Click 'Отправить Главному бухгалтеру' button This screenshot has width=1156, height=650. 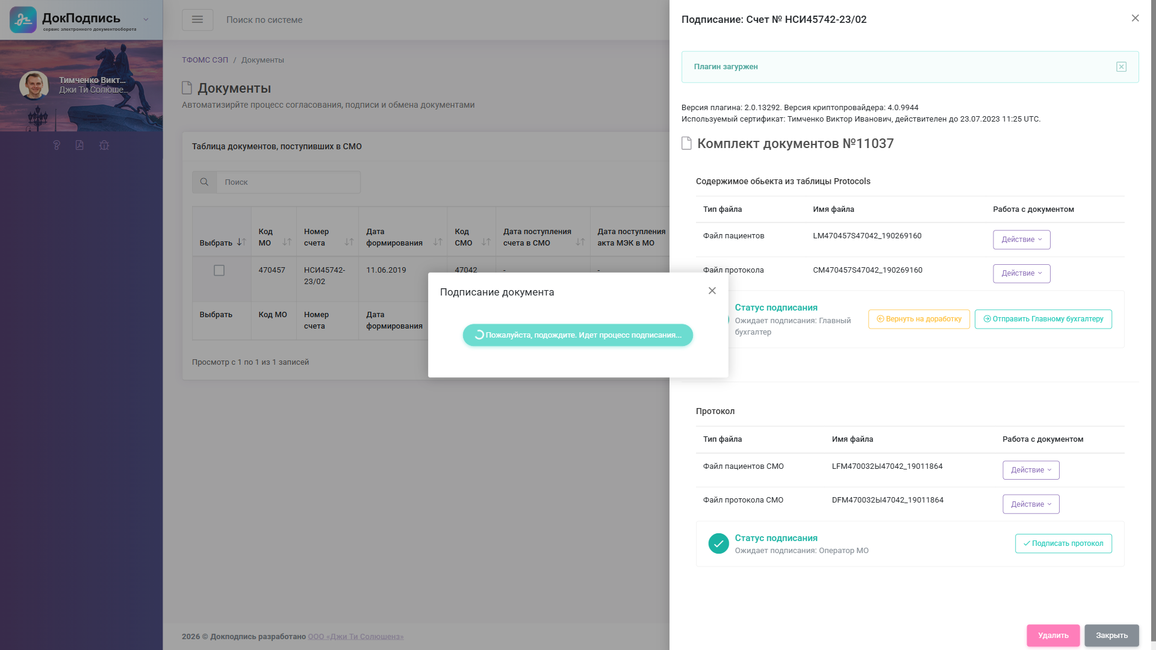pyautogui.click(x=1043, y=319)
